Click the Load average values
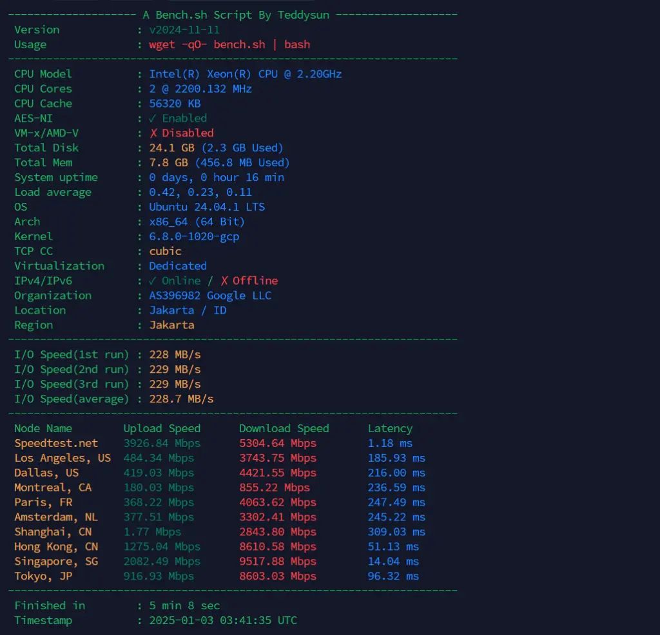660x635 pixels. pyautogui.click(x=200, y=192)
